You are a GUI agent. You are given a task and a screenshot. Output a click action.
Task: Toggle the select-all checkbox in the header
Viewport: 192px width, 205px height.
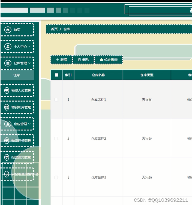click(56, 75)
